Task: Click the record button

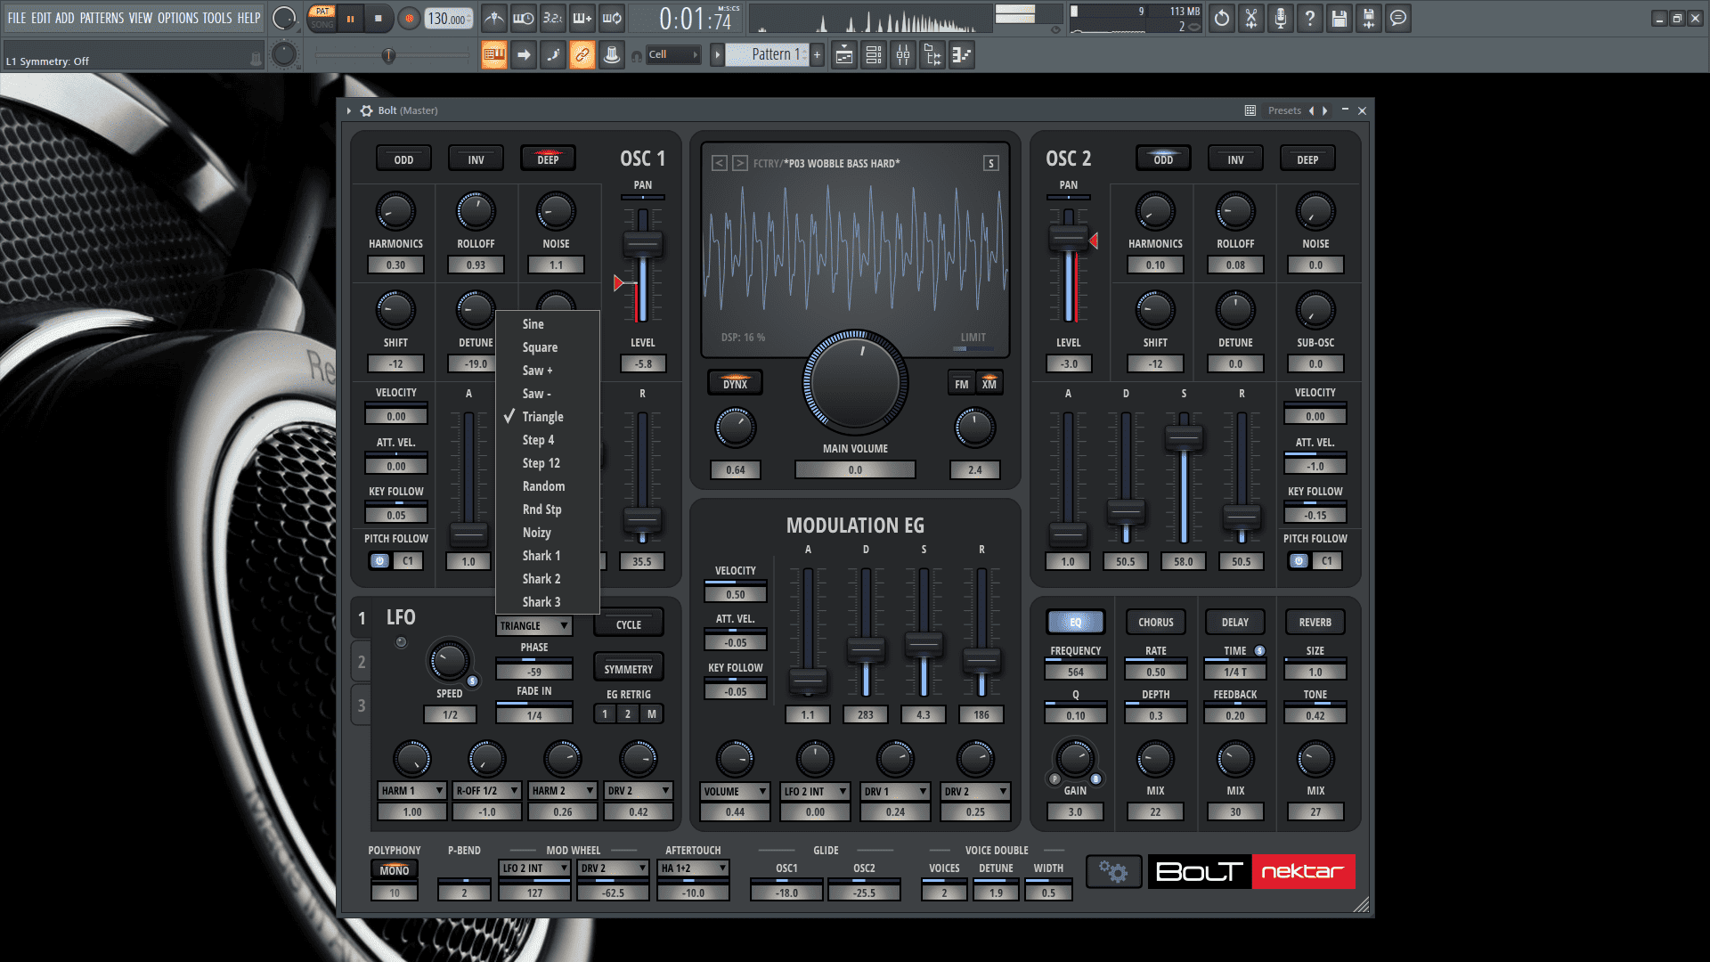Action: 409,18
